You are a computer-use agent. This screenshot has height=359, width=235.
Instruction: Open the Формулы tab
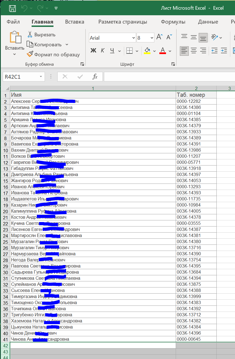[173, 22]
